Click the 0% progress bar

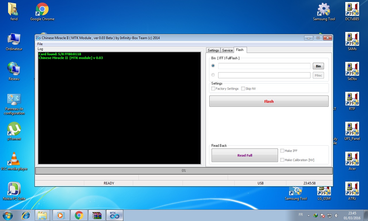tap(184, 171)
